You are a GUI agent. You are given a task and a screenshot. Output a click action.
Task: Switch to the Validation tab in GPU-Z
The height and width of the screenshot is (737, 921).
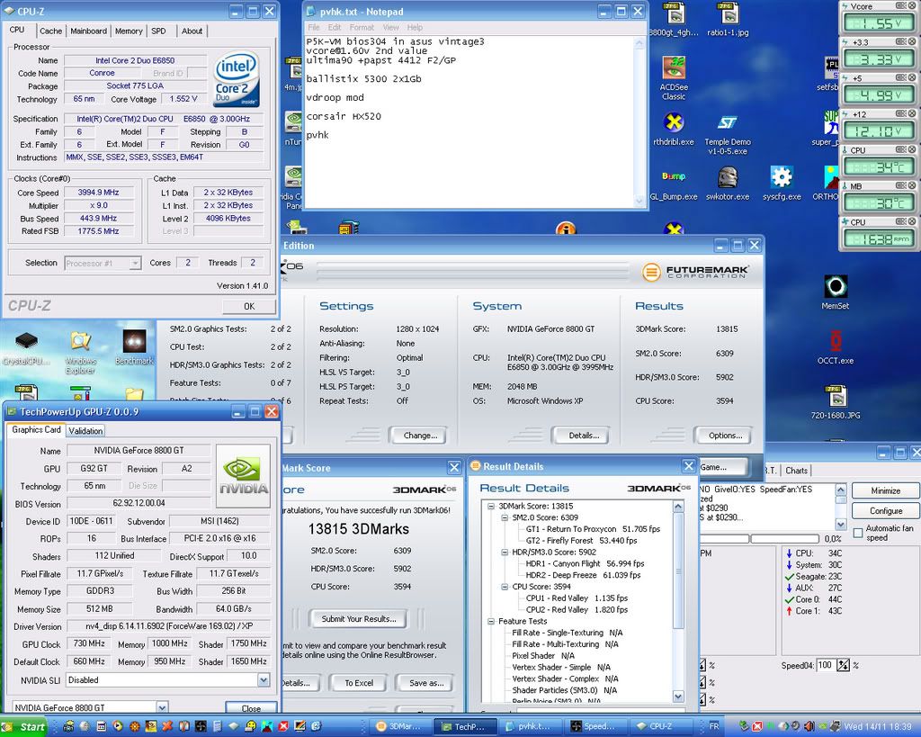coord(85,430)
